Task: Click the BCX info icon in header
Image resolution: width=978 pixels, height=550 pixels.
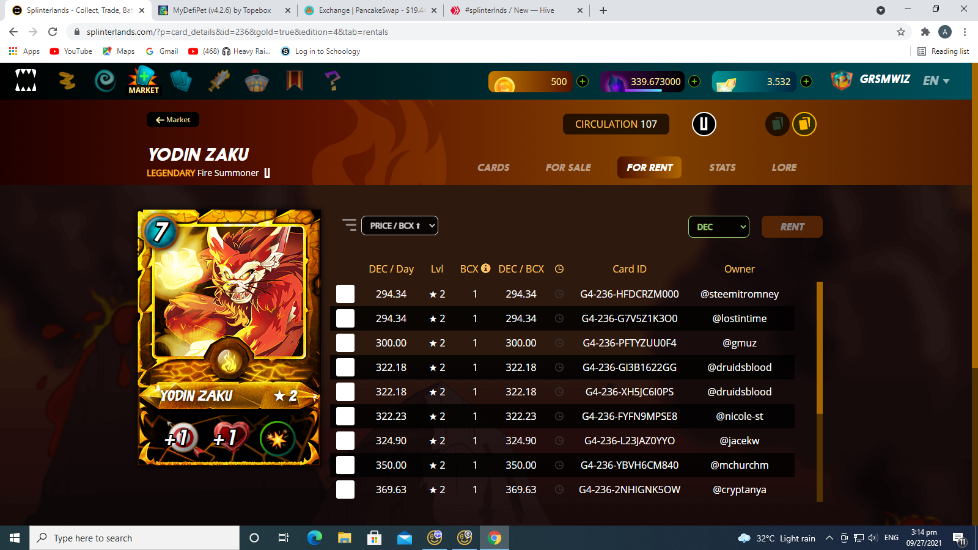Action: click(x=485, y=268)
